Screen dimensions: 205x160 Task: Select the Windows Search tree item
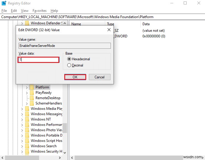click(x=44, y=146)
